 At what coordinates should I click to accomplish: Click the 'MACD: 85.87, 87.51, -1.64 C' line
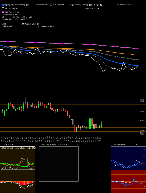coord(15,19)
